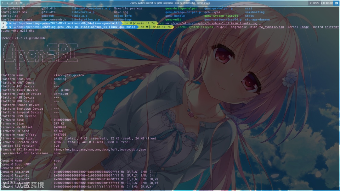
Task: Click the OpenSBI ASCII art banner
Action: tap(40, 55)
